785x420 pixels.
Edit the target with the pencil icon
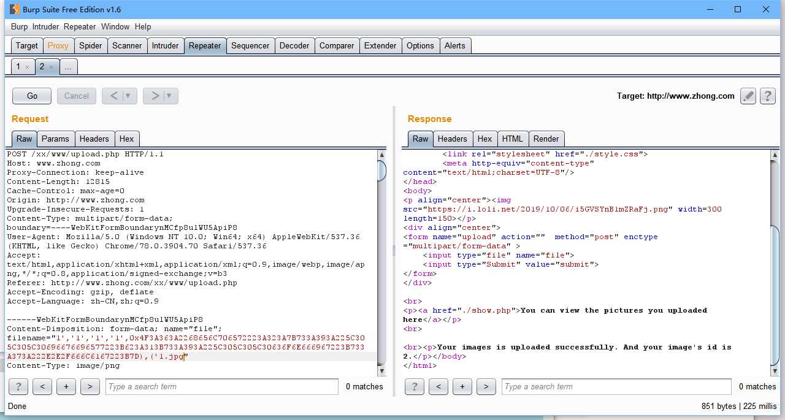[748, 96]
